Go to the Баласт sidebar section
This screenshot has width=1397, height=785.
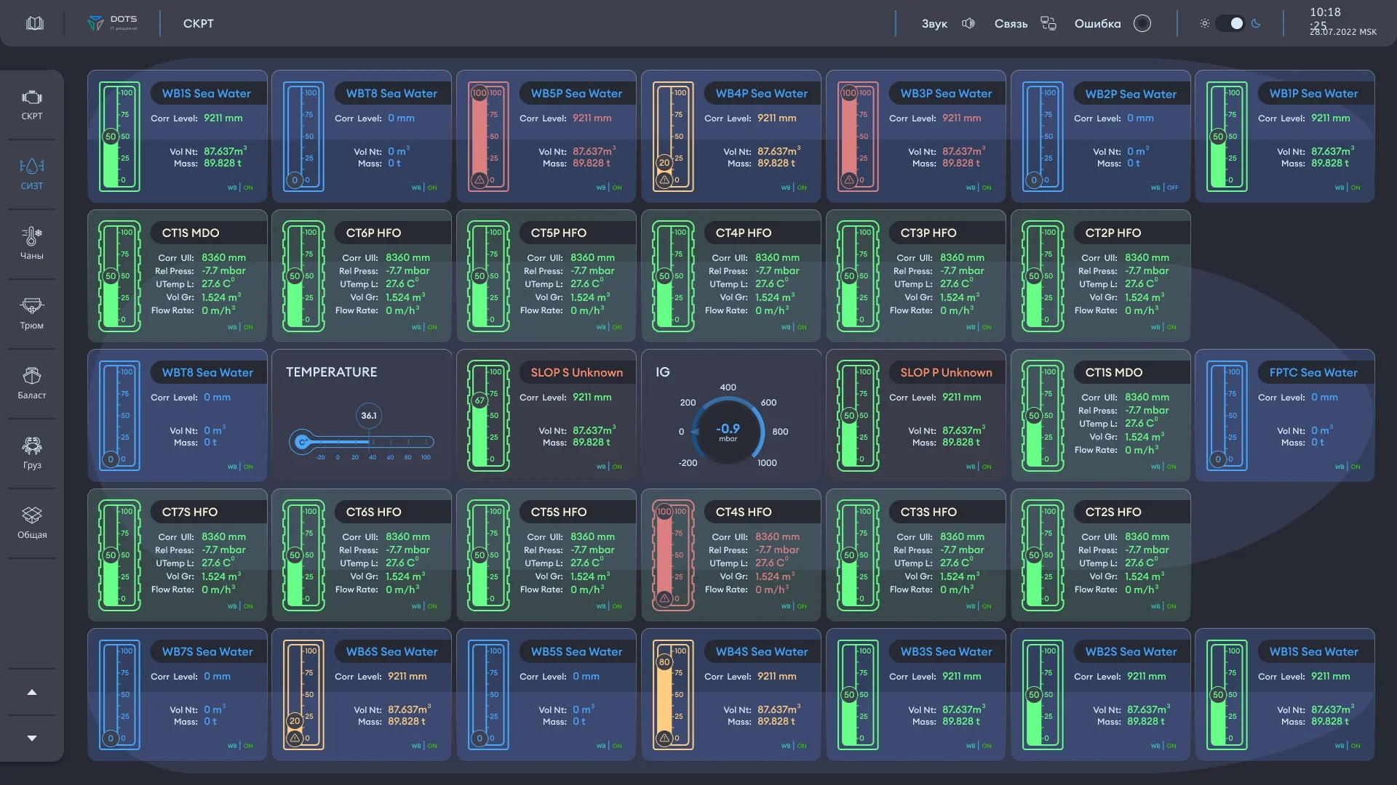tap(31, 384)
